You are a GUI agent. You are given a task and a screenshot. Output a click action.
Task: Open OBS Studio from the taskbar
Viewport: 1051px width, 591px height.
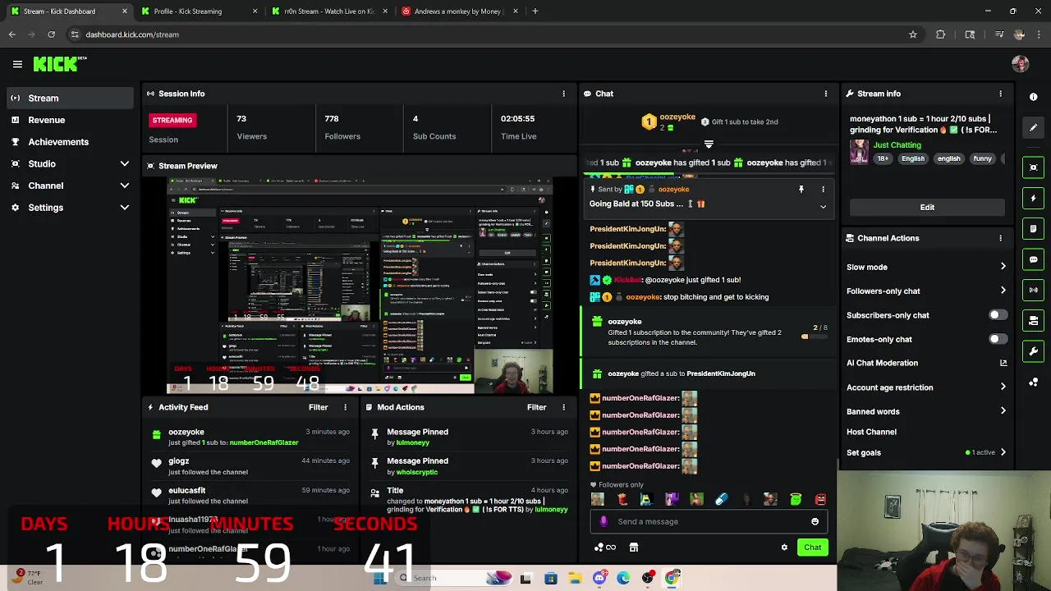(648, 578)
